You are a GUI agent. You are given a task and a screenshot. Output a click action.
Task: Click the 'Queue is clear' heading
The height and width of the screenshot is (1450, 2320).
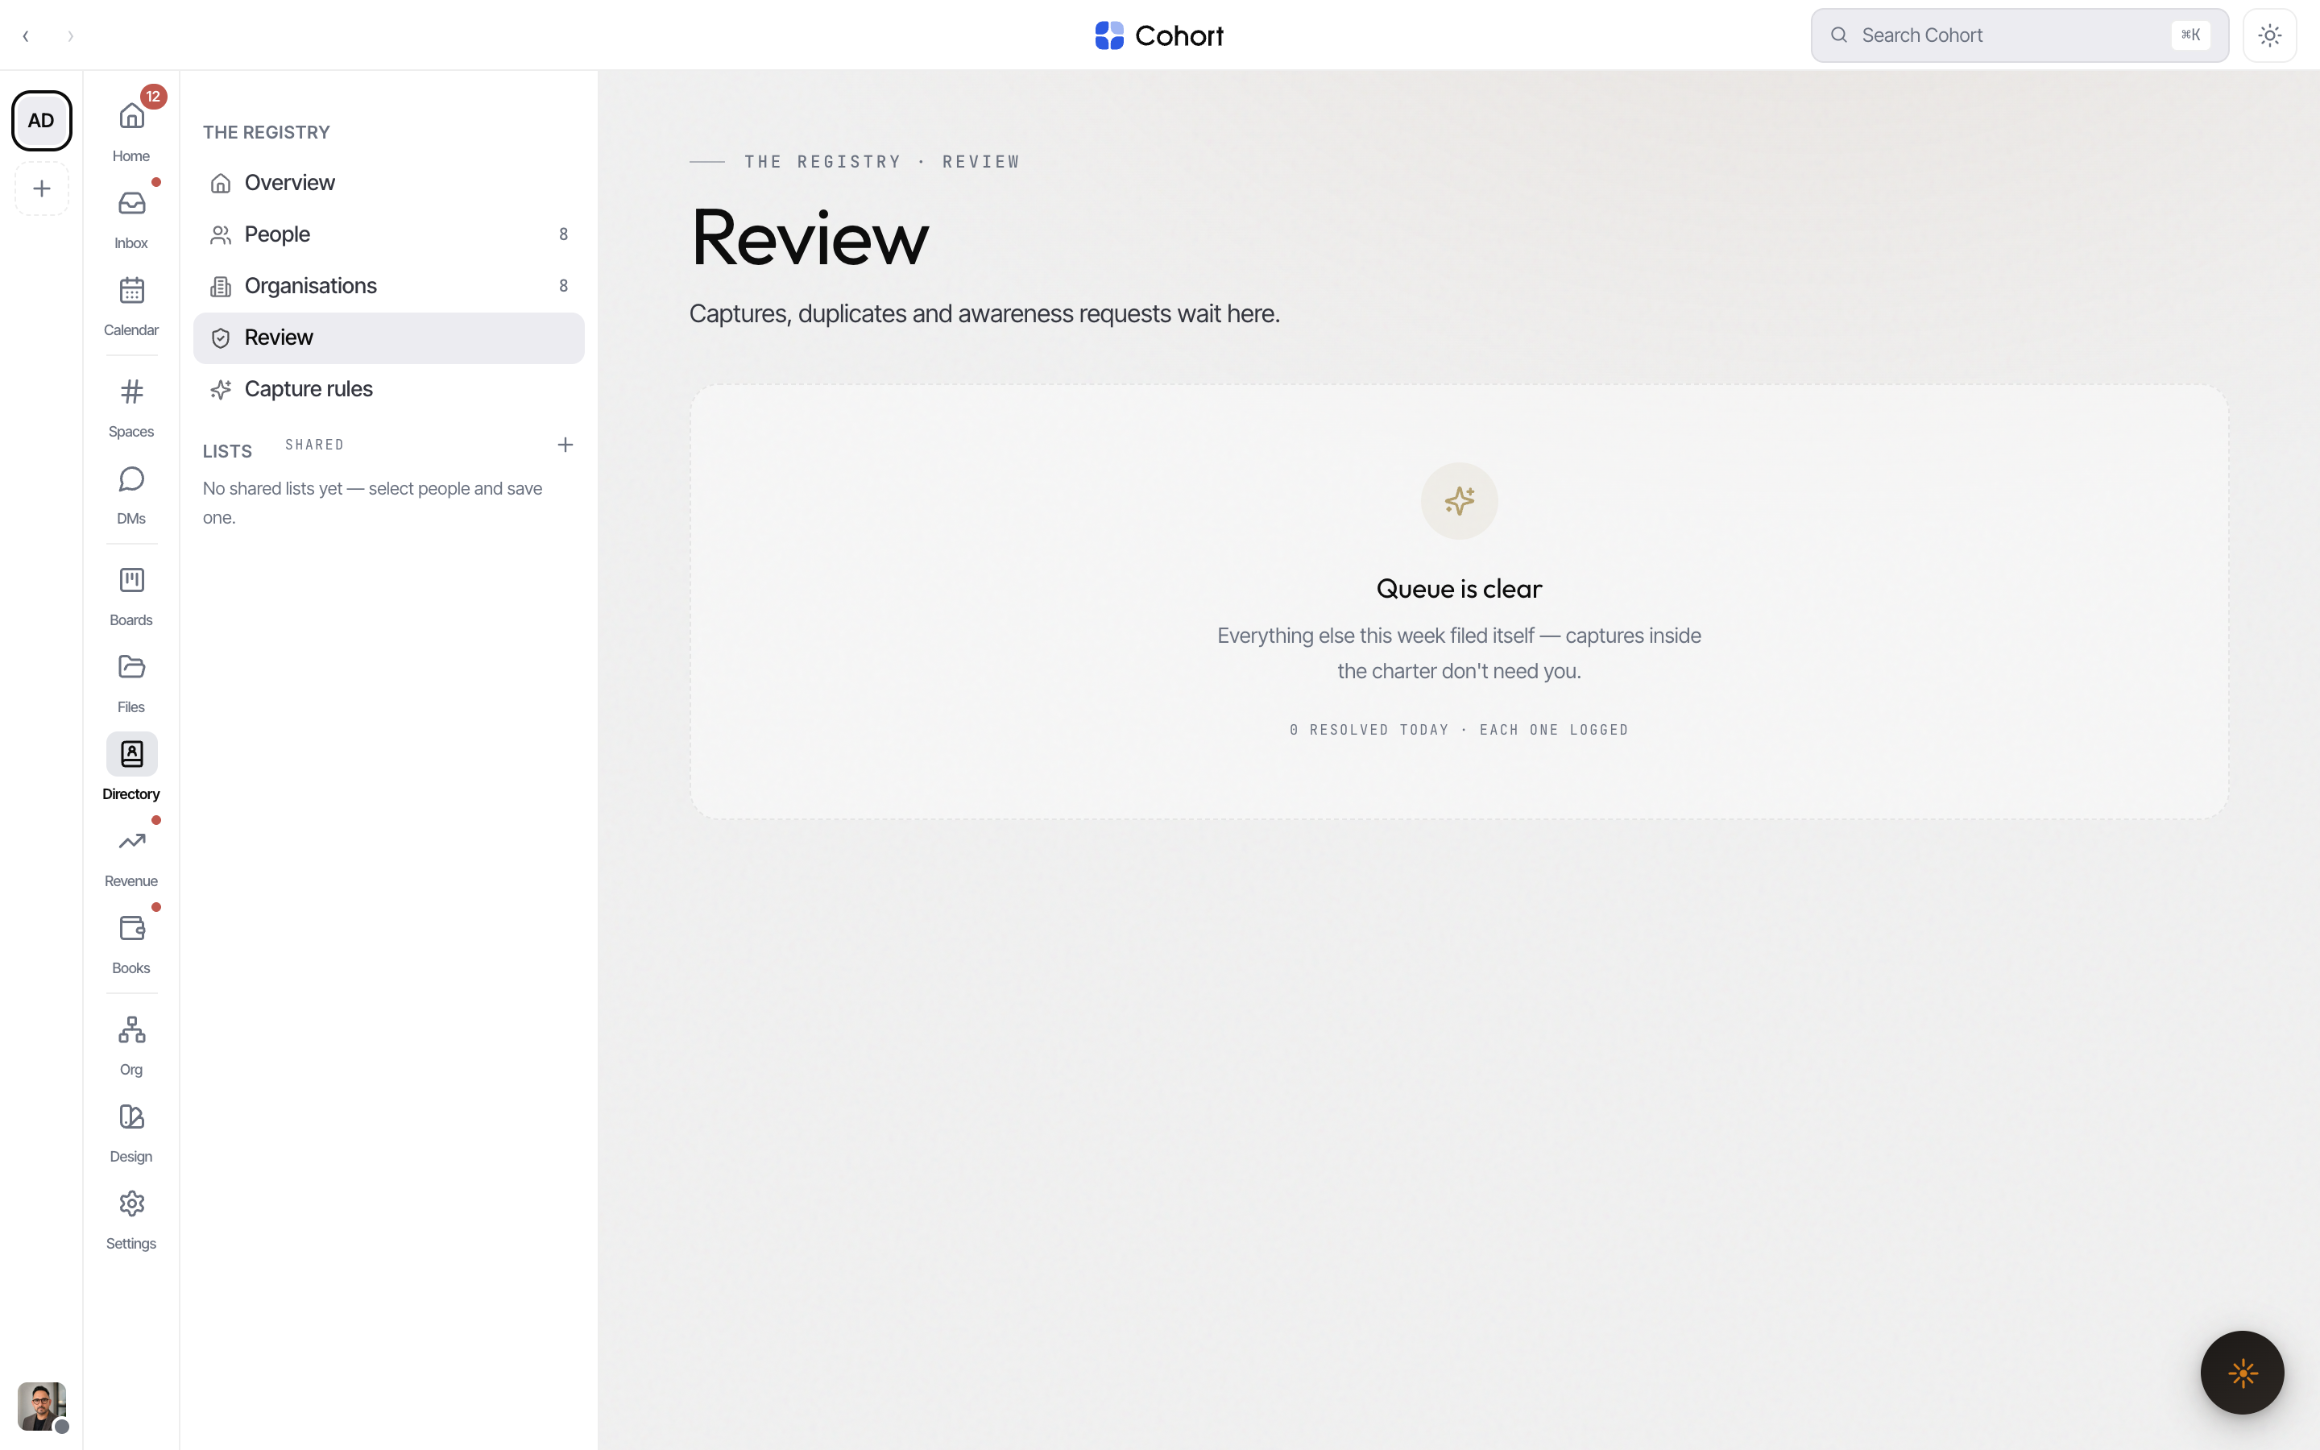point(1459,589)
